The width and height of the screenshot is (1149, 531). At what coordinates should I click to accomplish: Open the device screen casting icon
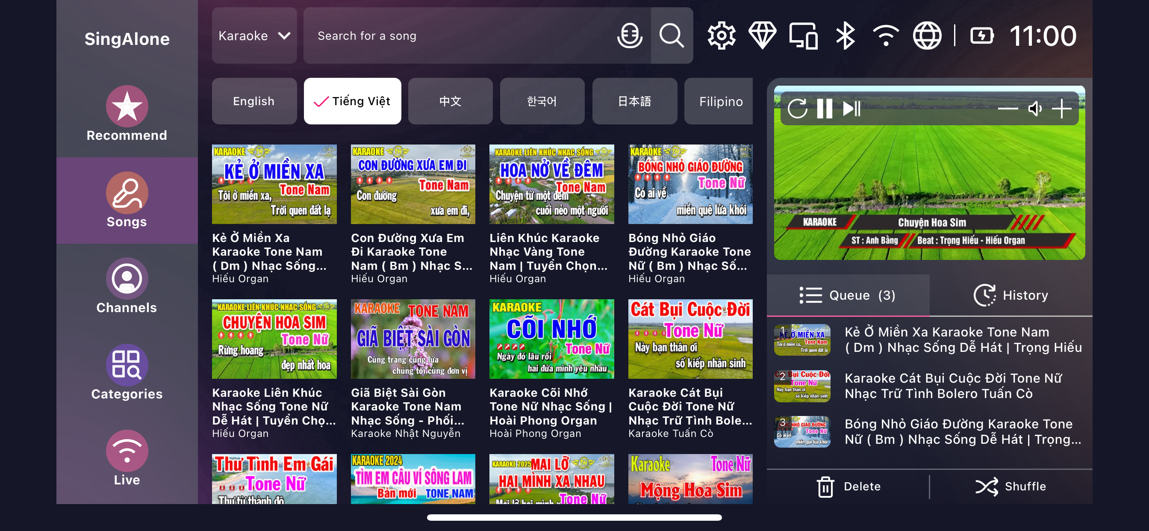click(803, 35)
